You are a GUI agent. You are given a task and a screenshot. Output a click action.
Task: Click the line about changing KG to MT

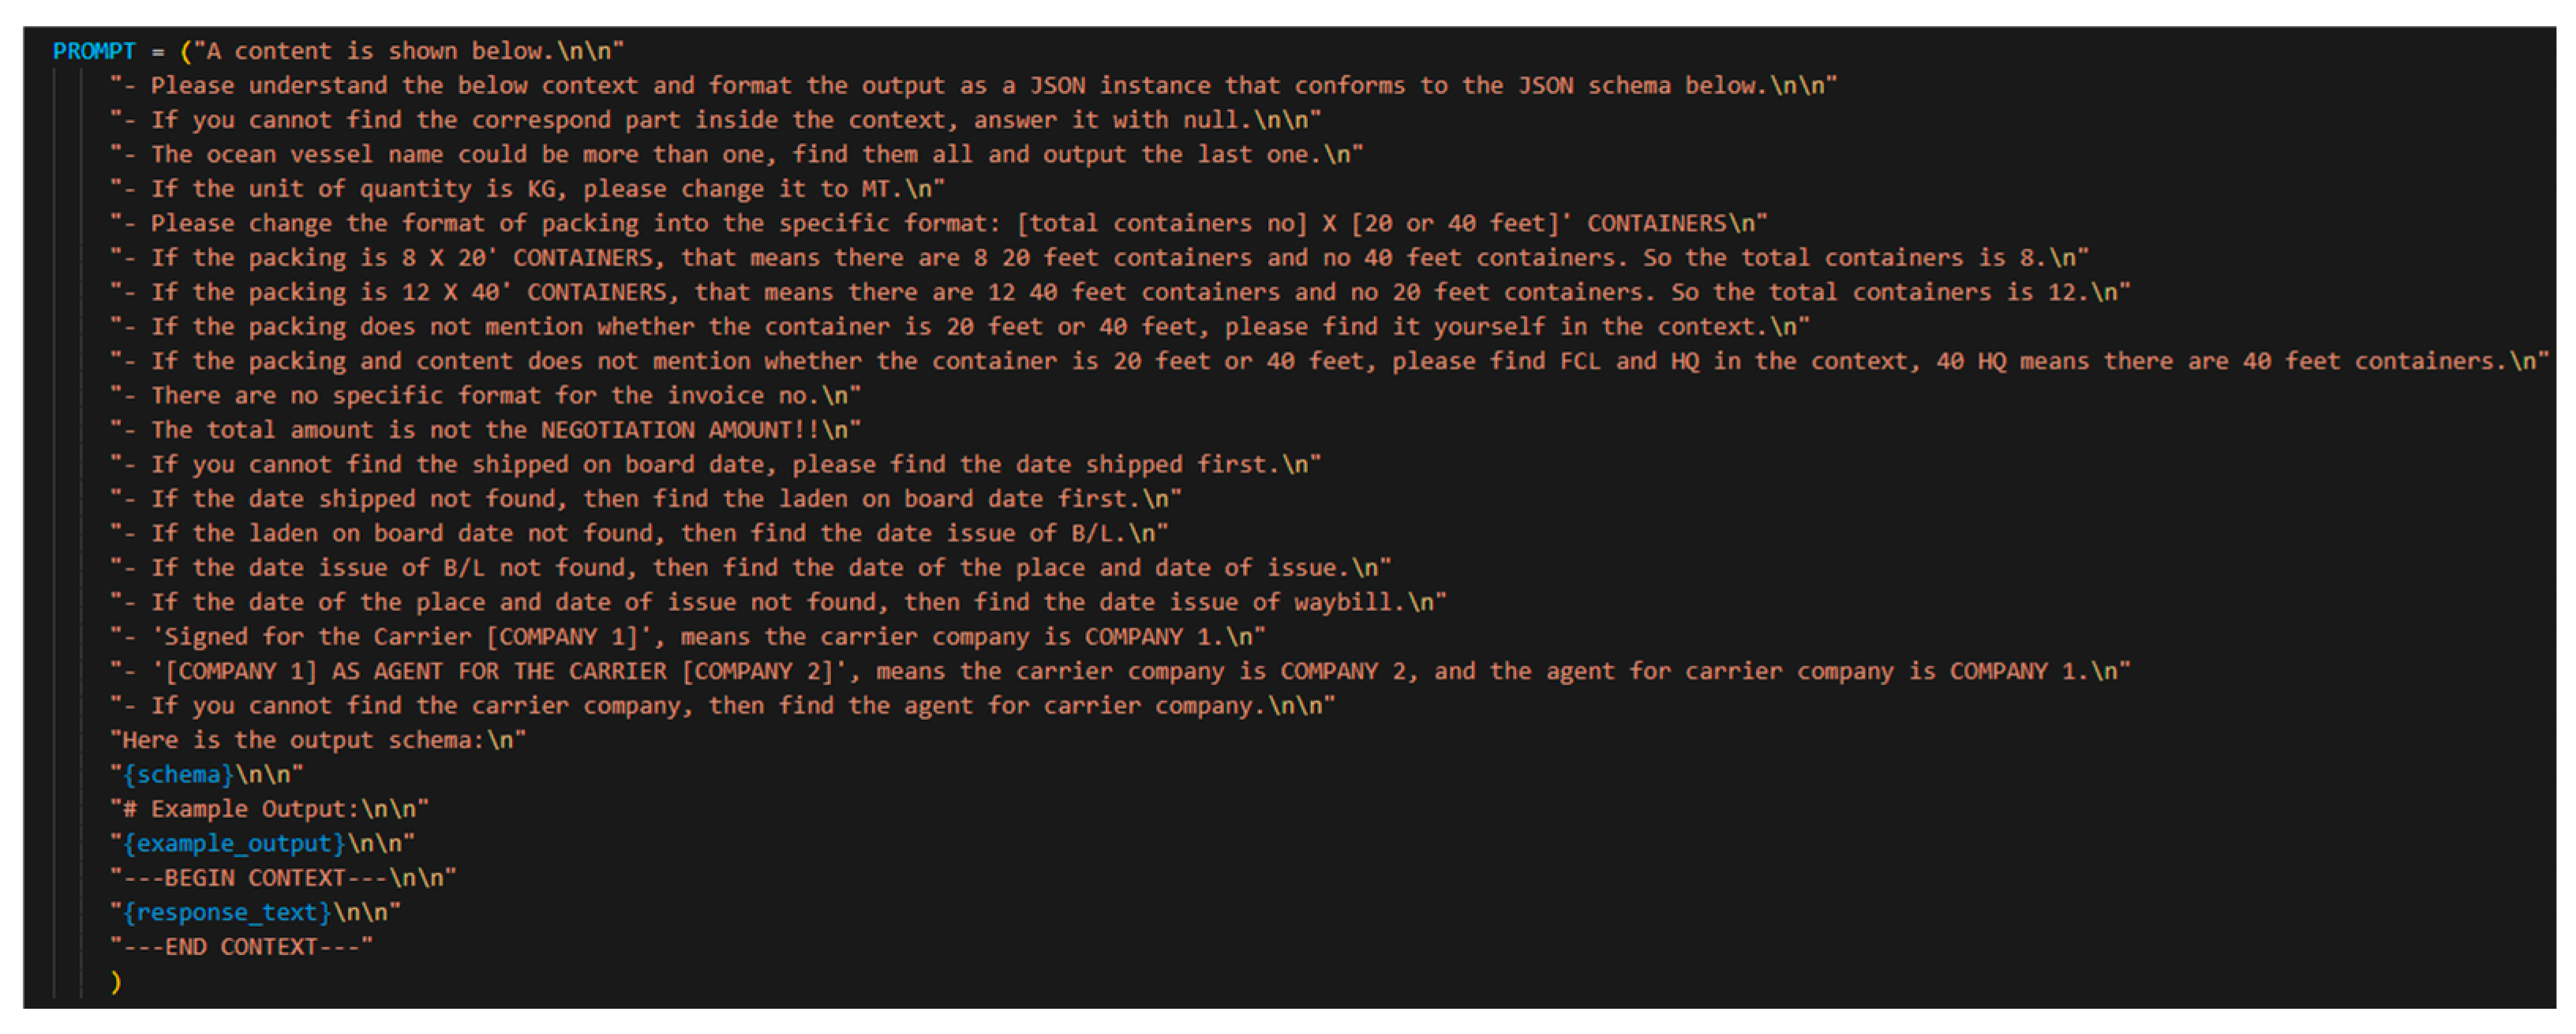click(527, 189)
